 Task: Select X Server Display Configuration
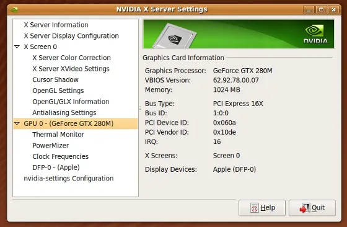71,36
